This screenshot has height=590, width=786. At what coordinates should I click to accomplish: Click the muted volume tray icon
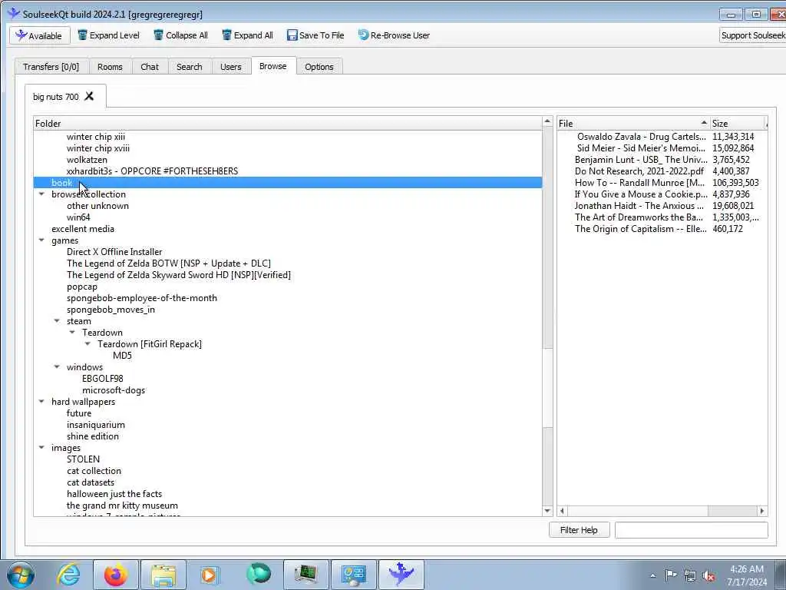pyautogui.click(x=708, y=576)
